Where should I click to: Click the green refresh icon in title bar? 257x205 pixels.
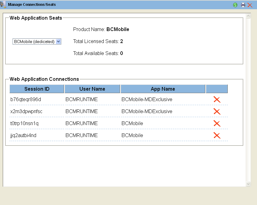coord(235,5)
